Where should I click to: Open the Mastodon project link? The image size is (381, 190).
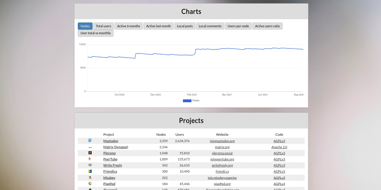click(111, 141)
